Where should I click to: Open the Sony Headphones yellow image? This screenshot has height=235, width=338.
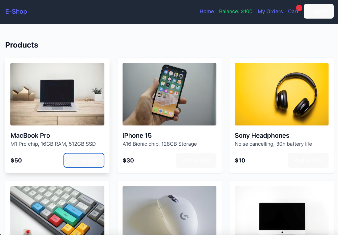coord(282,94)
